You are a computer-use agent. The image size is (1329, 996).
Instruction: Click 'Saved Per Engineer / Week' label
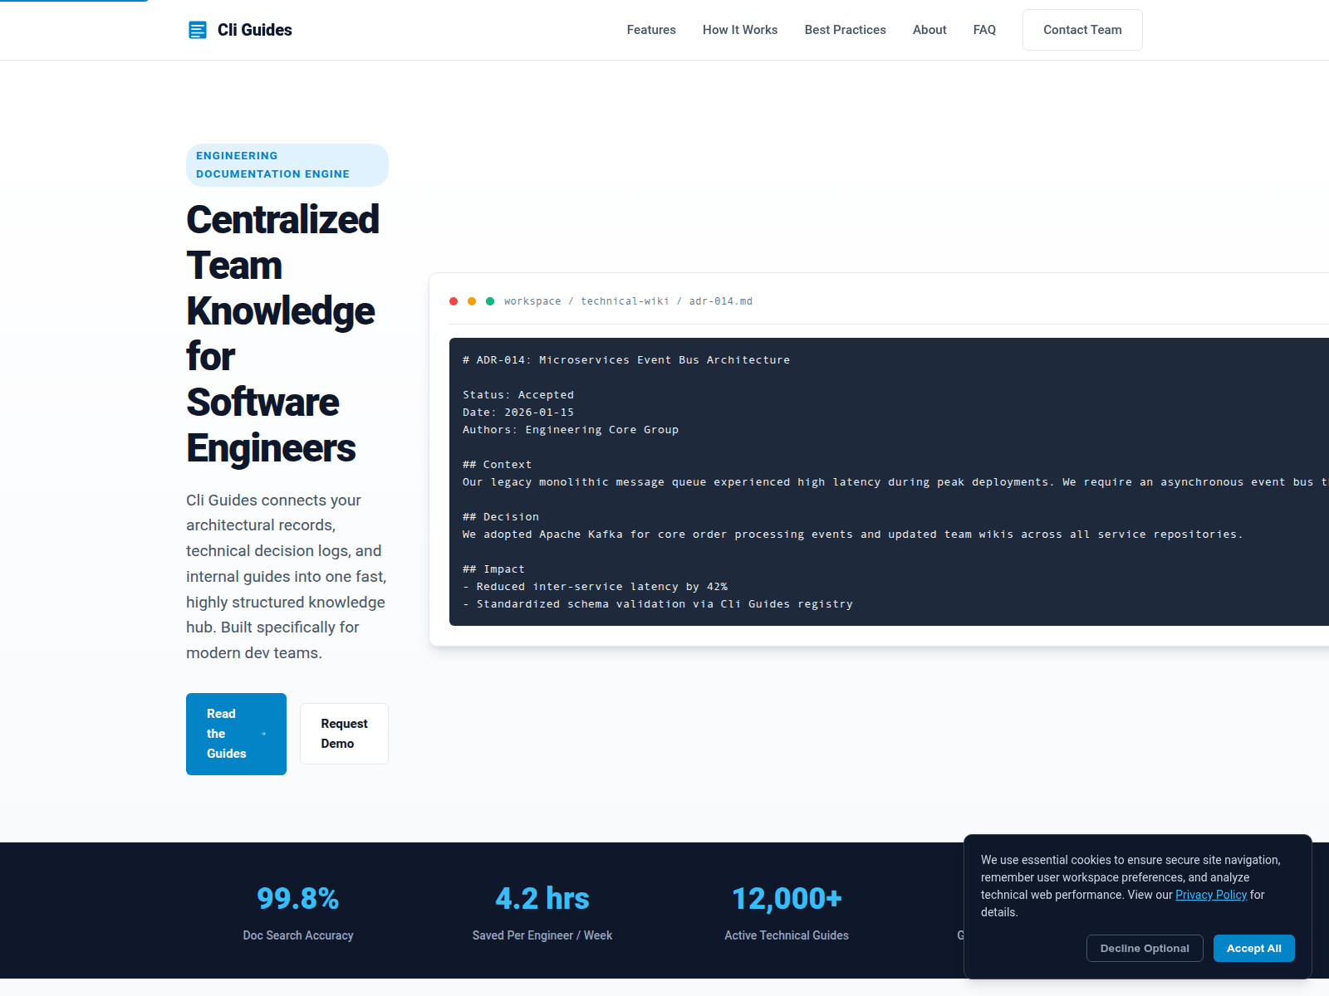click(x=542, y=935)
